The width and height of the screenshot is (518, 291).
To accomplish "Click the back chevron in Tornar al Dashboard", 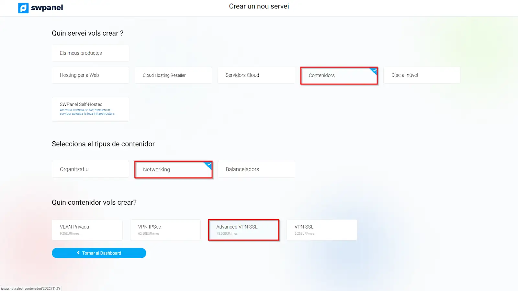I will click(x=78, y=253).
